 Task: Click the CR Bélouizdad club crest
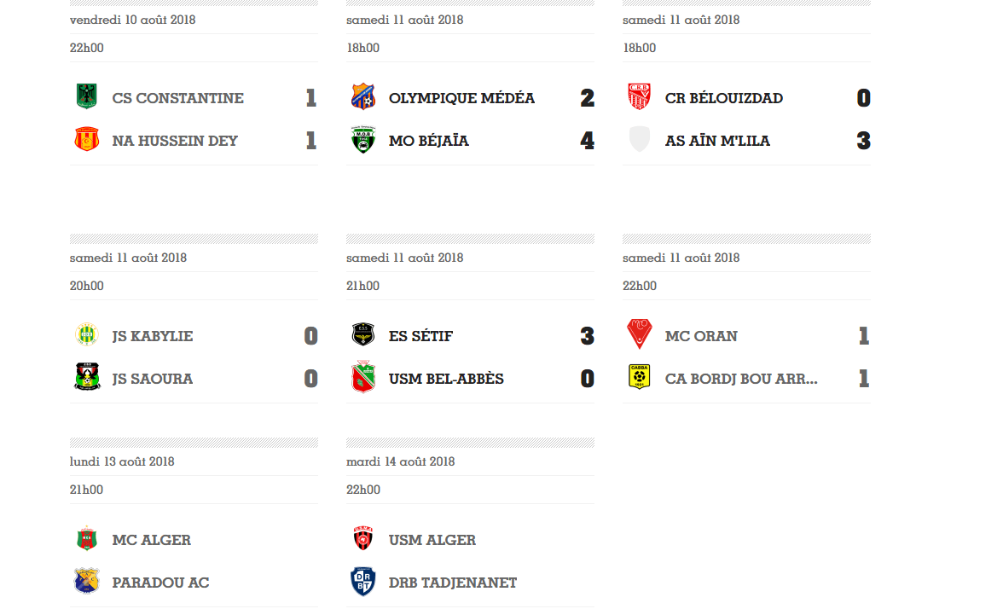click(639, 97)
